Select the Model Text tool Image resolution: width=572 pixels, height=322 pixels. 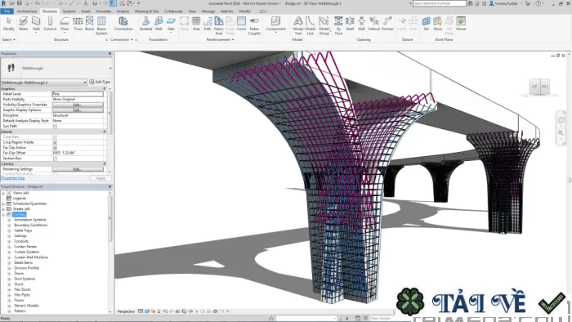pyautogui.click(x=298, y=25)
